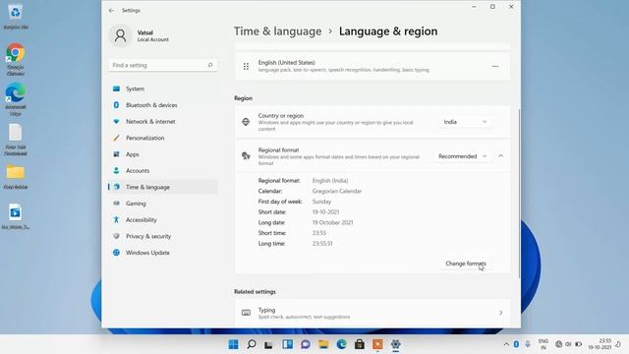Focus the Find a setting search box
This screenshot has width=629, height=354.
coord(162,65)
